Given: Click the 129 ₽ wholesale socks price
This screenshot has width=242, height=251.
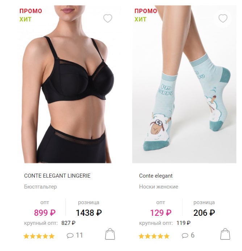Looking at the screenshot, I should [x=160, y=213].
